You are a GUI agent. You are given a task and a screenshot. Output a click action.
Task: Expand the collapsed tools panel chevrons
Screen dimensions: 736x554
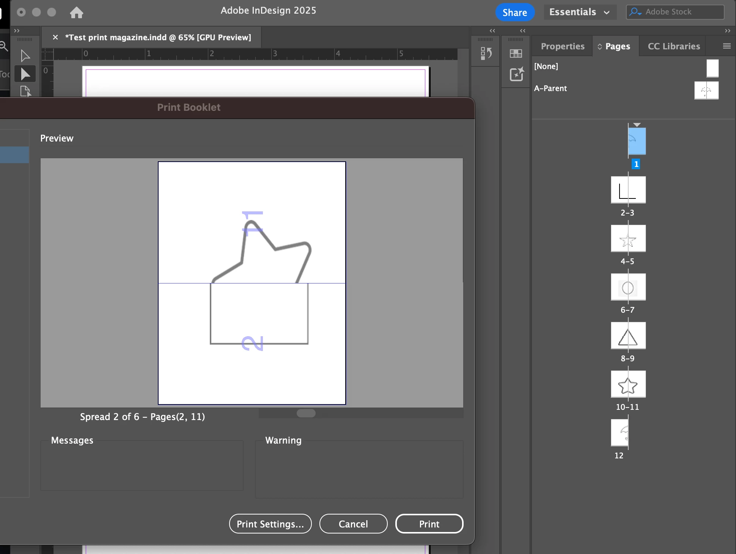pyautogui.click(x=17, y=31)
